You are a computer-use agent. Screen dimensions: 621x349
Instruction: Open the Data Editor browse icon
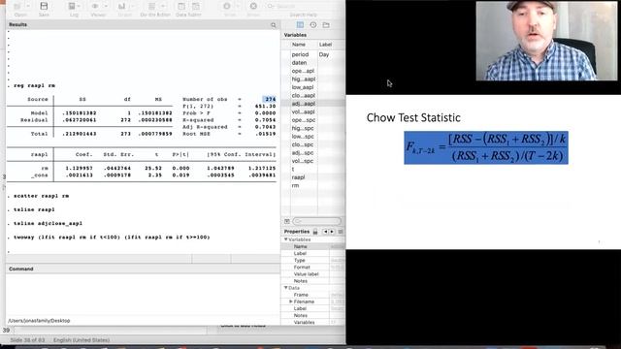[x=196, y=7]
